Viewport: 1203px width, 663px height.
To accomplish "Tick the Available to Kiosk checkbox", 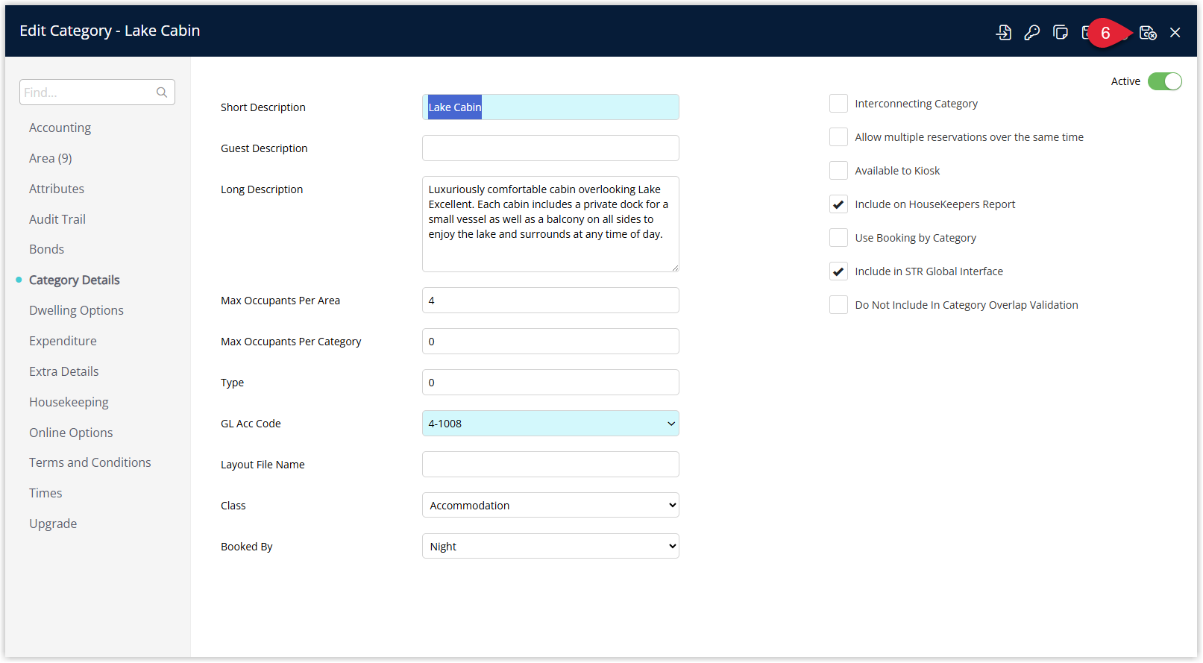I will (x=838, y=171).
